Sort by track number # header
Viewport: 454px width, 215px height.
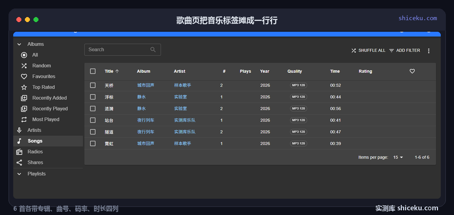click(224, 71)
